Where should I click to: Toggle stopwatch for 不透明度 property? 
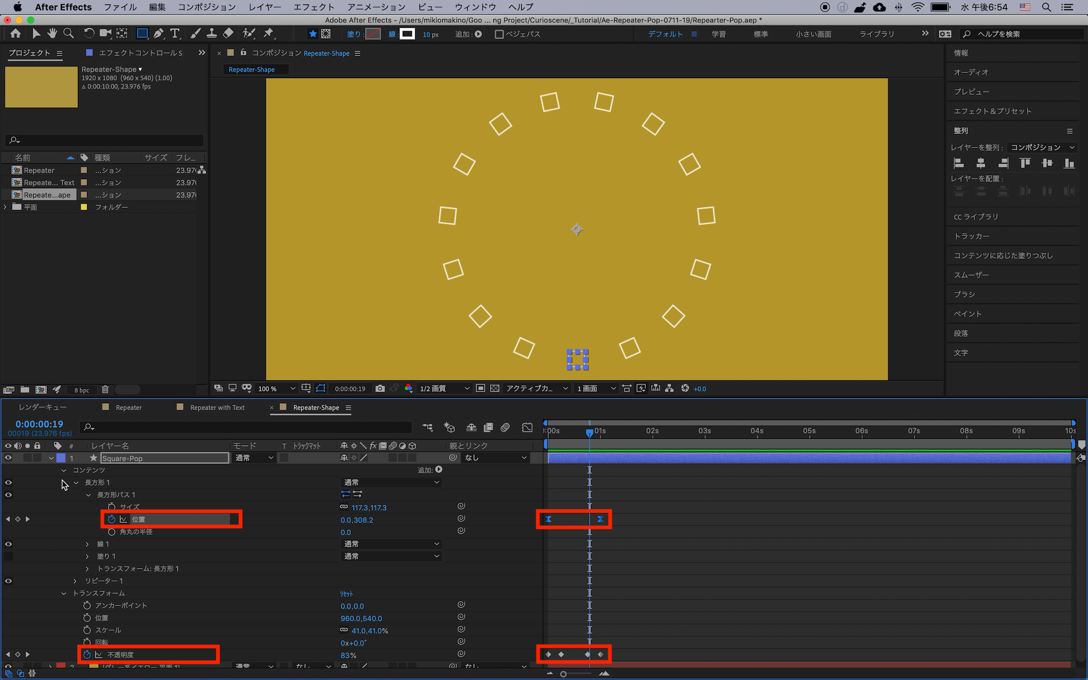(86, 654)
